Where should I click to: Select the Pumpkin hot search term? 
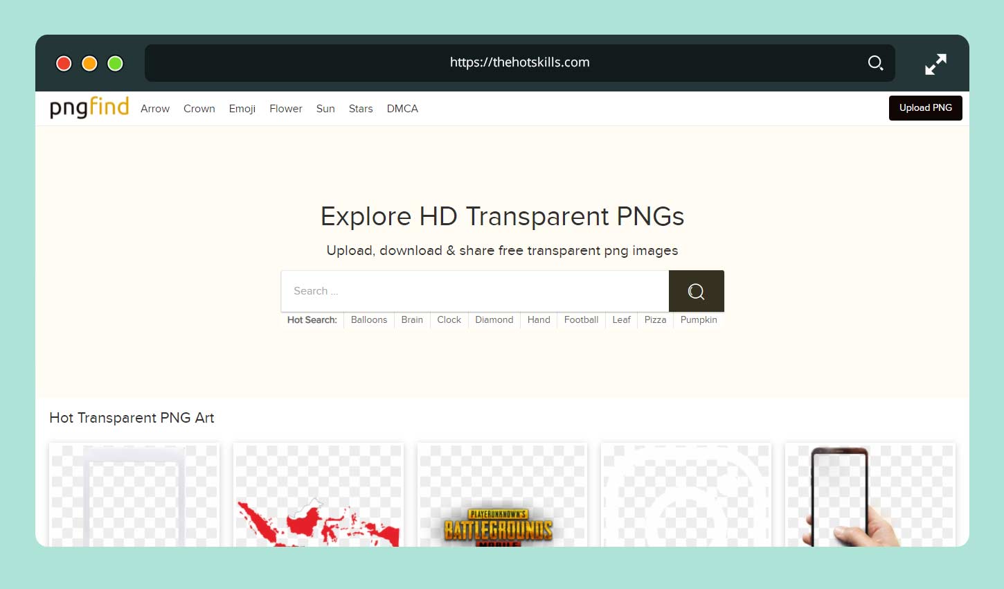click(699, 319)
